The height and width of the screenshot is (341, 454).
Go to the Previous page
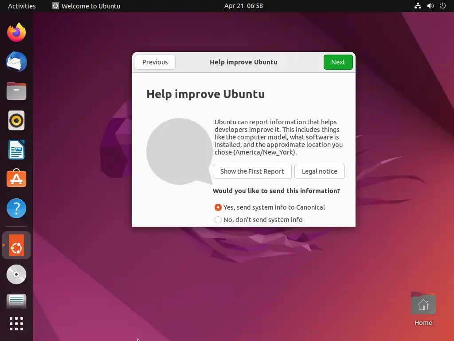[x=155, y=62]
